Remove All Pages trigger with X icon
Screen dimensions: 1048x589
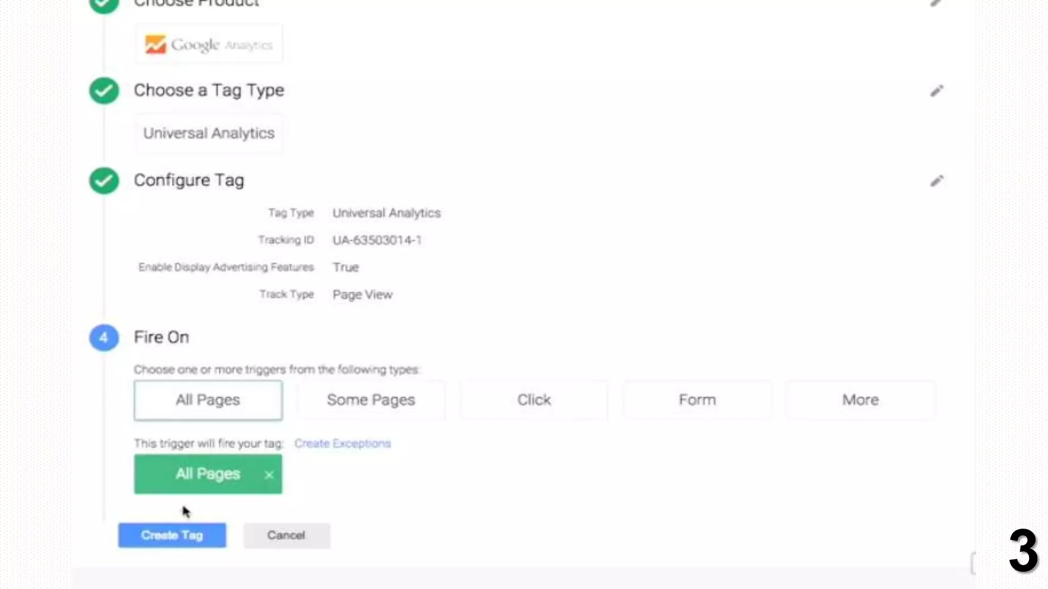pos(269,475)
